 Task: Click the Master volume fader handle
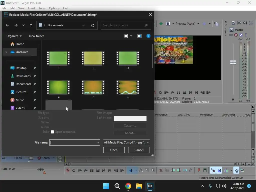pyautogui.click(x=233, y=62)
